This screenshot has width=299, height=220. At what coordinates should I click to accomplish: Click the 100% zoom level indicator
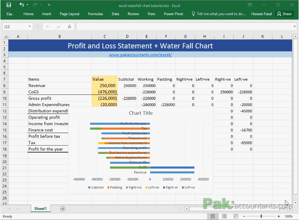[x=289, y=216]
